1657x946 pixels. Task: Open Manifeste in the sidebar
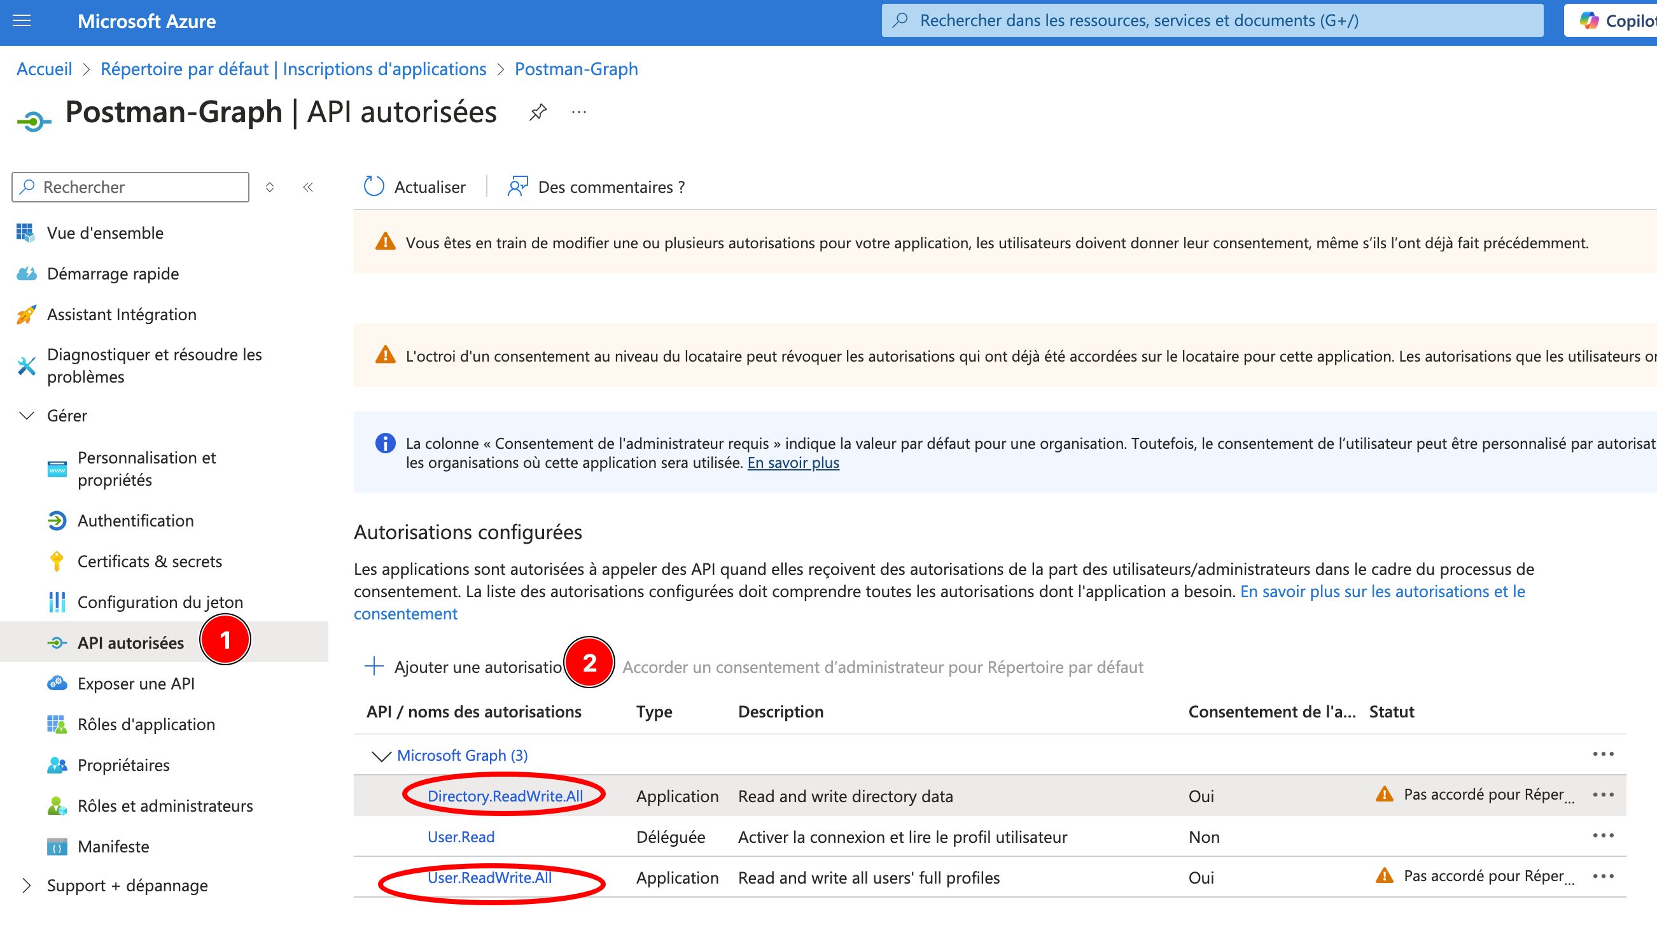pos(113,847)
